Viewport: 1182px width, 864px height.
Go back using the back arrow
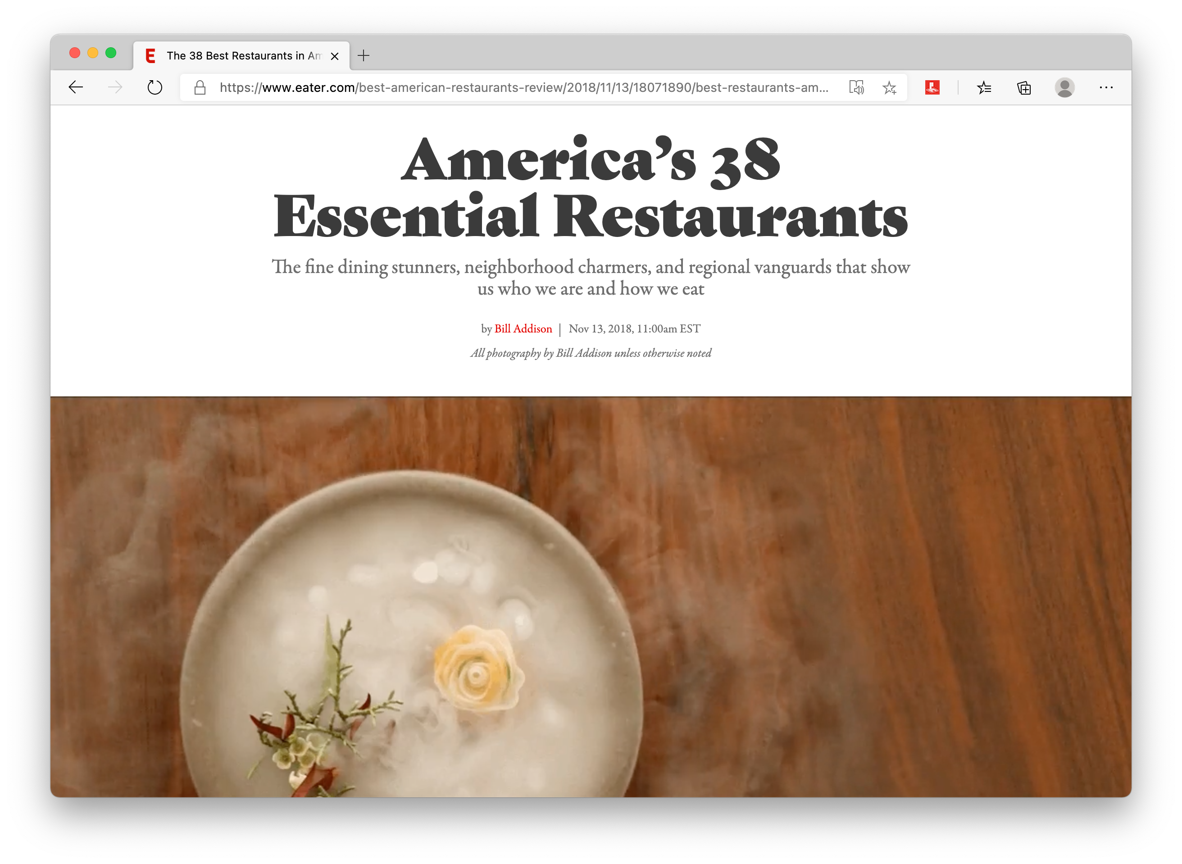click(x=76, y=87)
